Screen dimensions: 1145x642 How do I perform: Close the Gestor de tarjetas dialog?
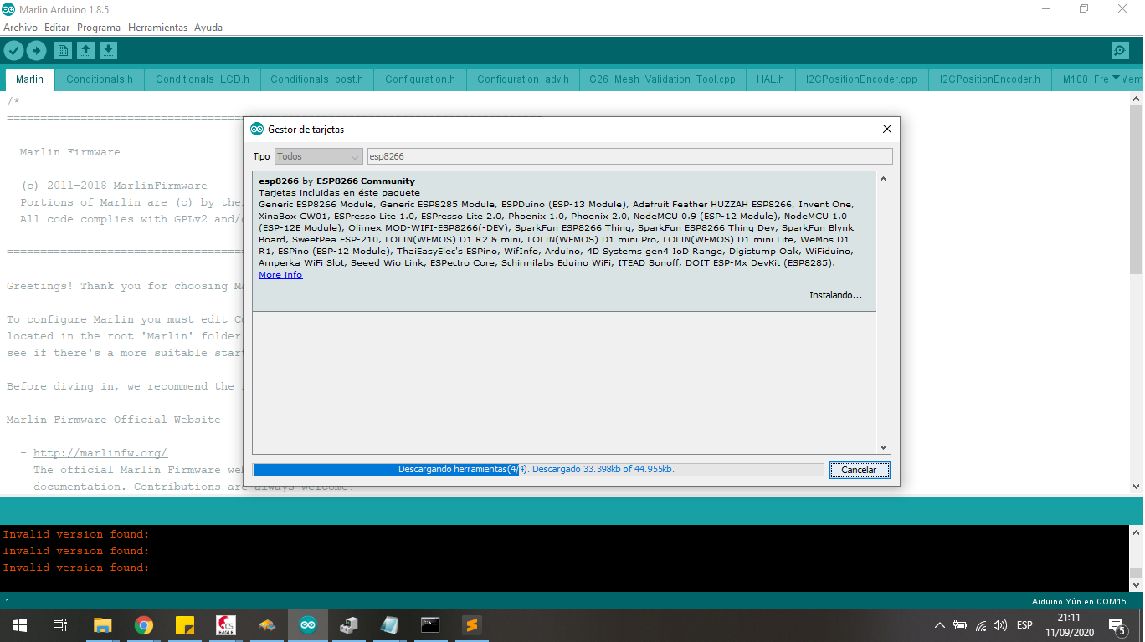(x=887, y=130)
